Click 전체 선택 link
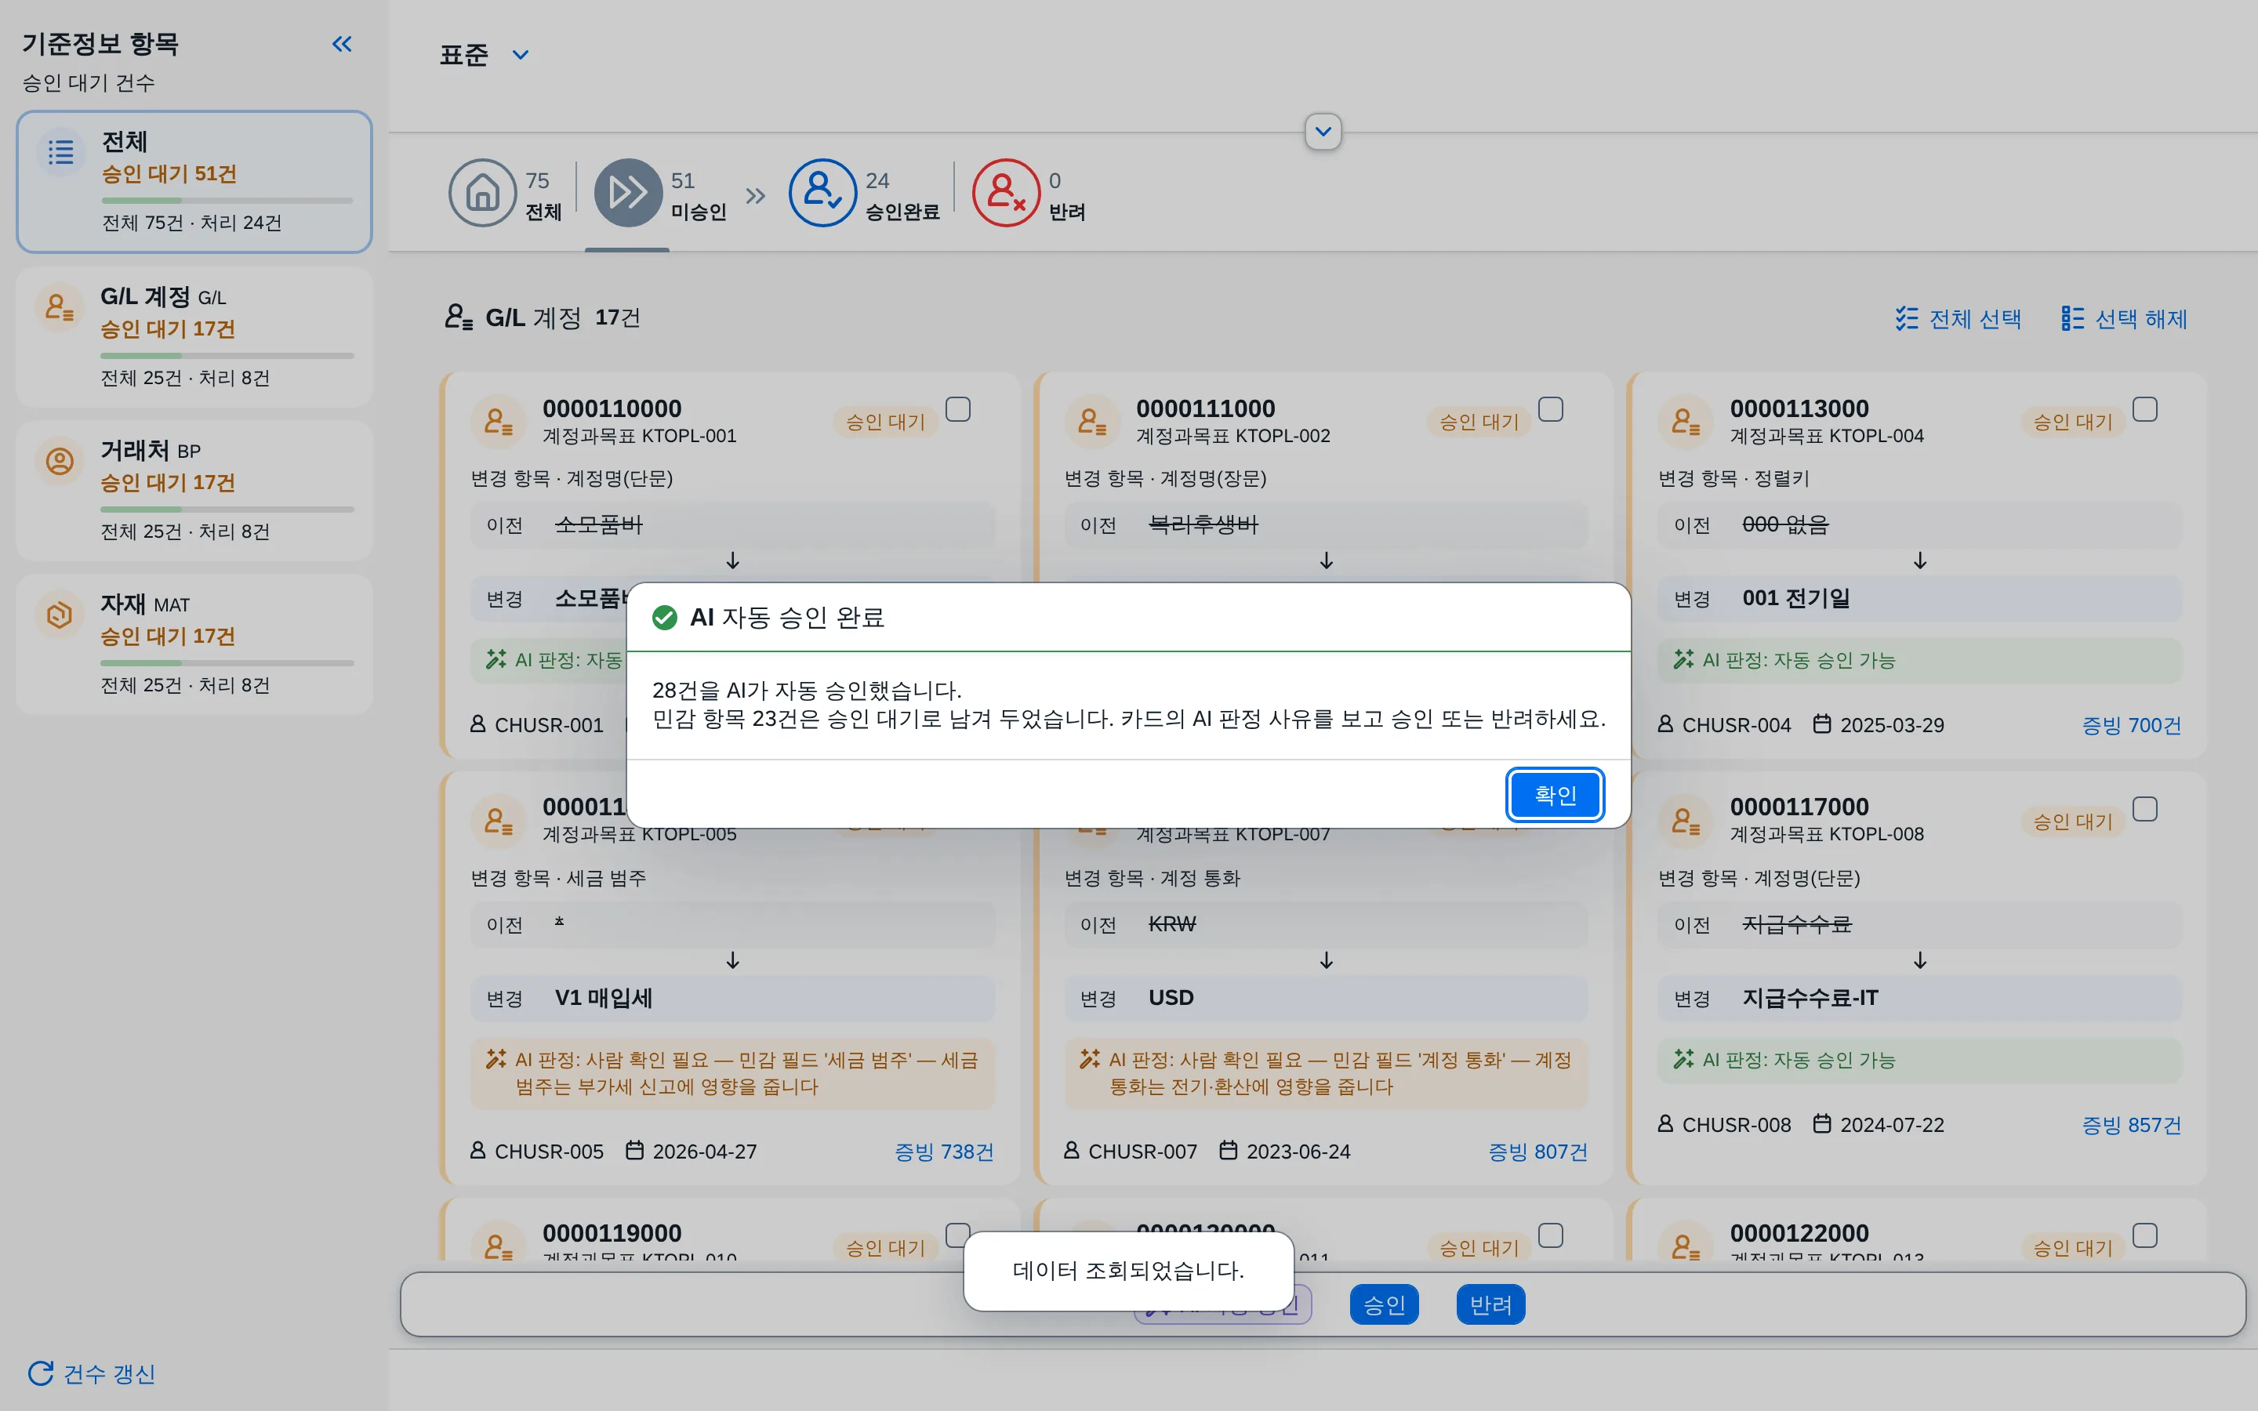This screenshot has width=2258, height=1411. coord(1958,319)
